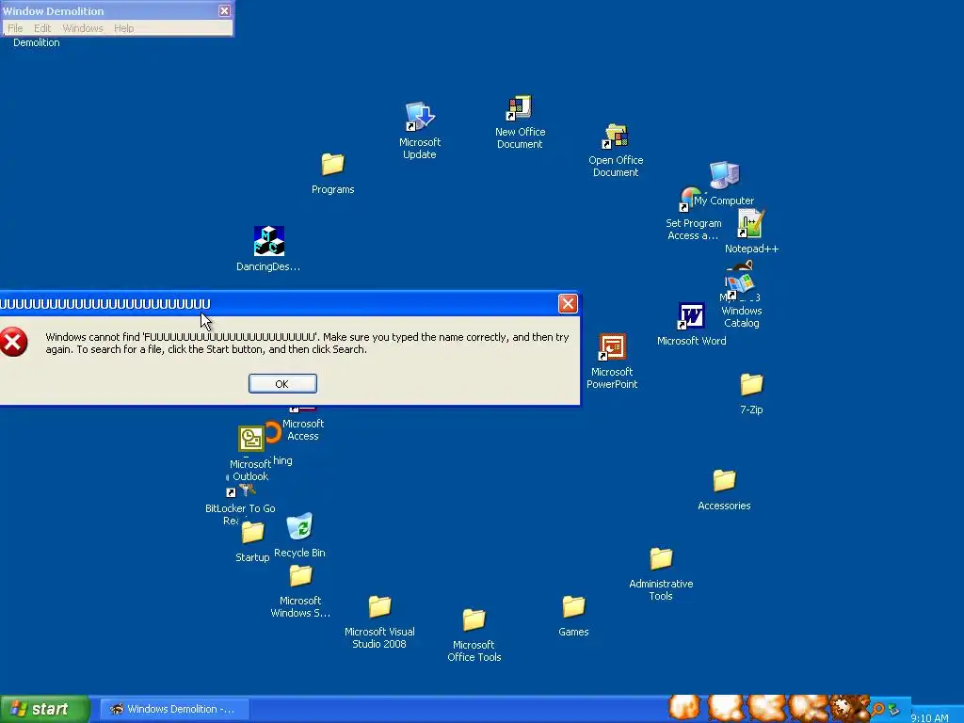Select the 7-Zip folder icon
Screen dimensions: 964x723
pyautogui.click(x=751, y=385)
